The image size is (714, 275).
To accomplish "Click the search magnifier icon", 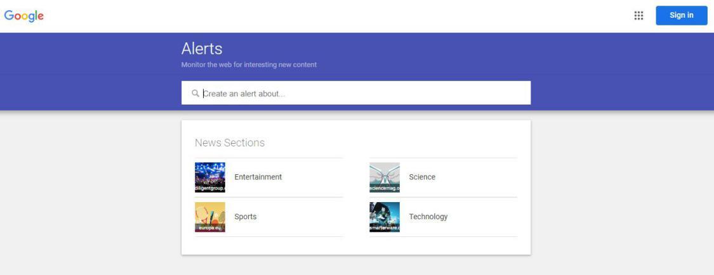I will (x=195, y=93).
